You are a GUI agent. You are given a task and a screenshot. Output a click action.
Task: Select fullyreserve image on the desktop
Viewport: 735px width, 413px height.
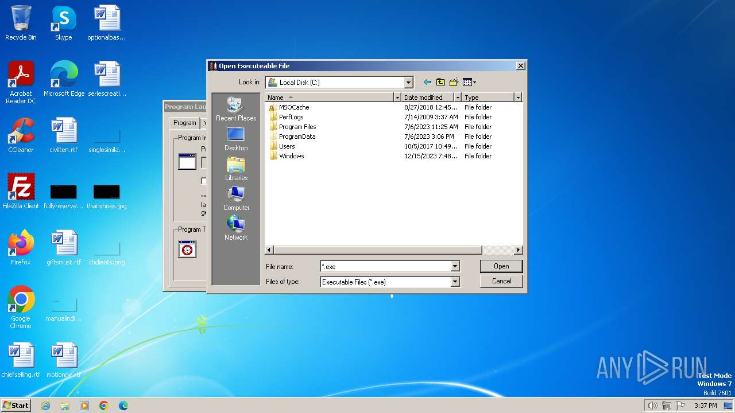tap(64, 197)
